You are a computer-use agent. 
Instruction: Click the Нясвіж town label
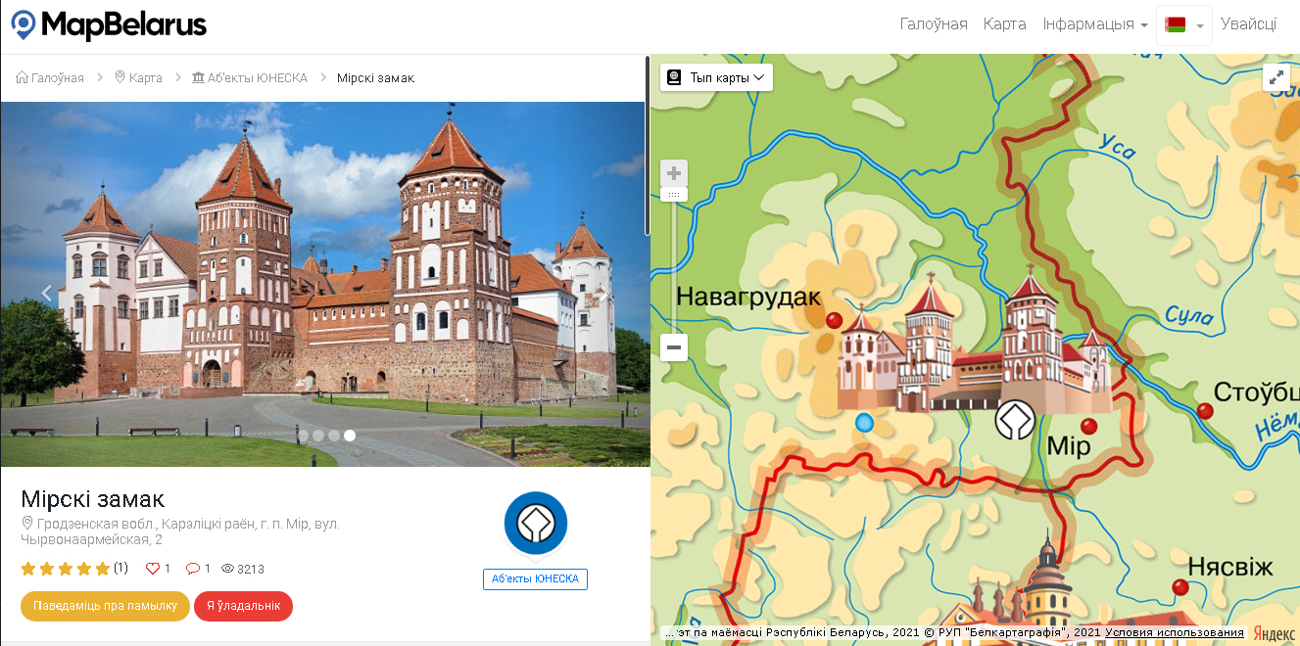tap(1229, 567)
